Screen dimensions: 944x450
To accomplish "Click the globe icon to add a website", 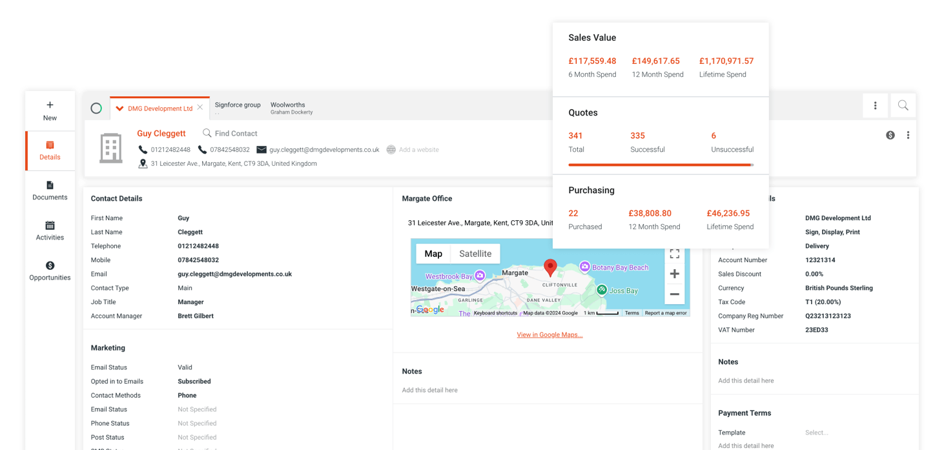I will click(391, 149).
